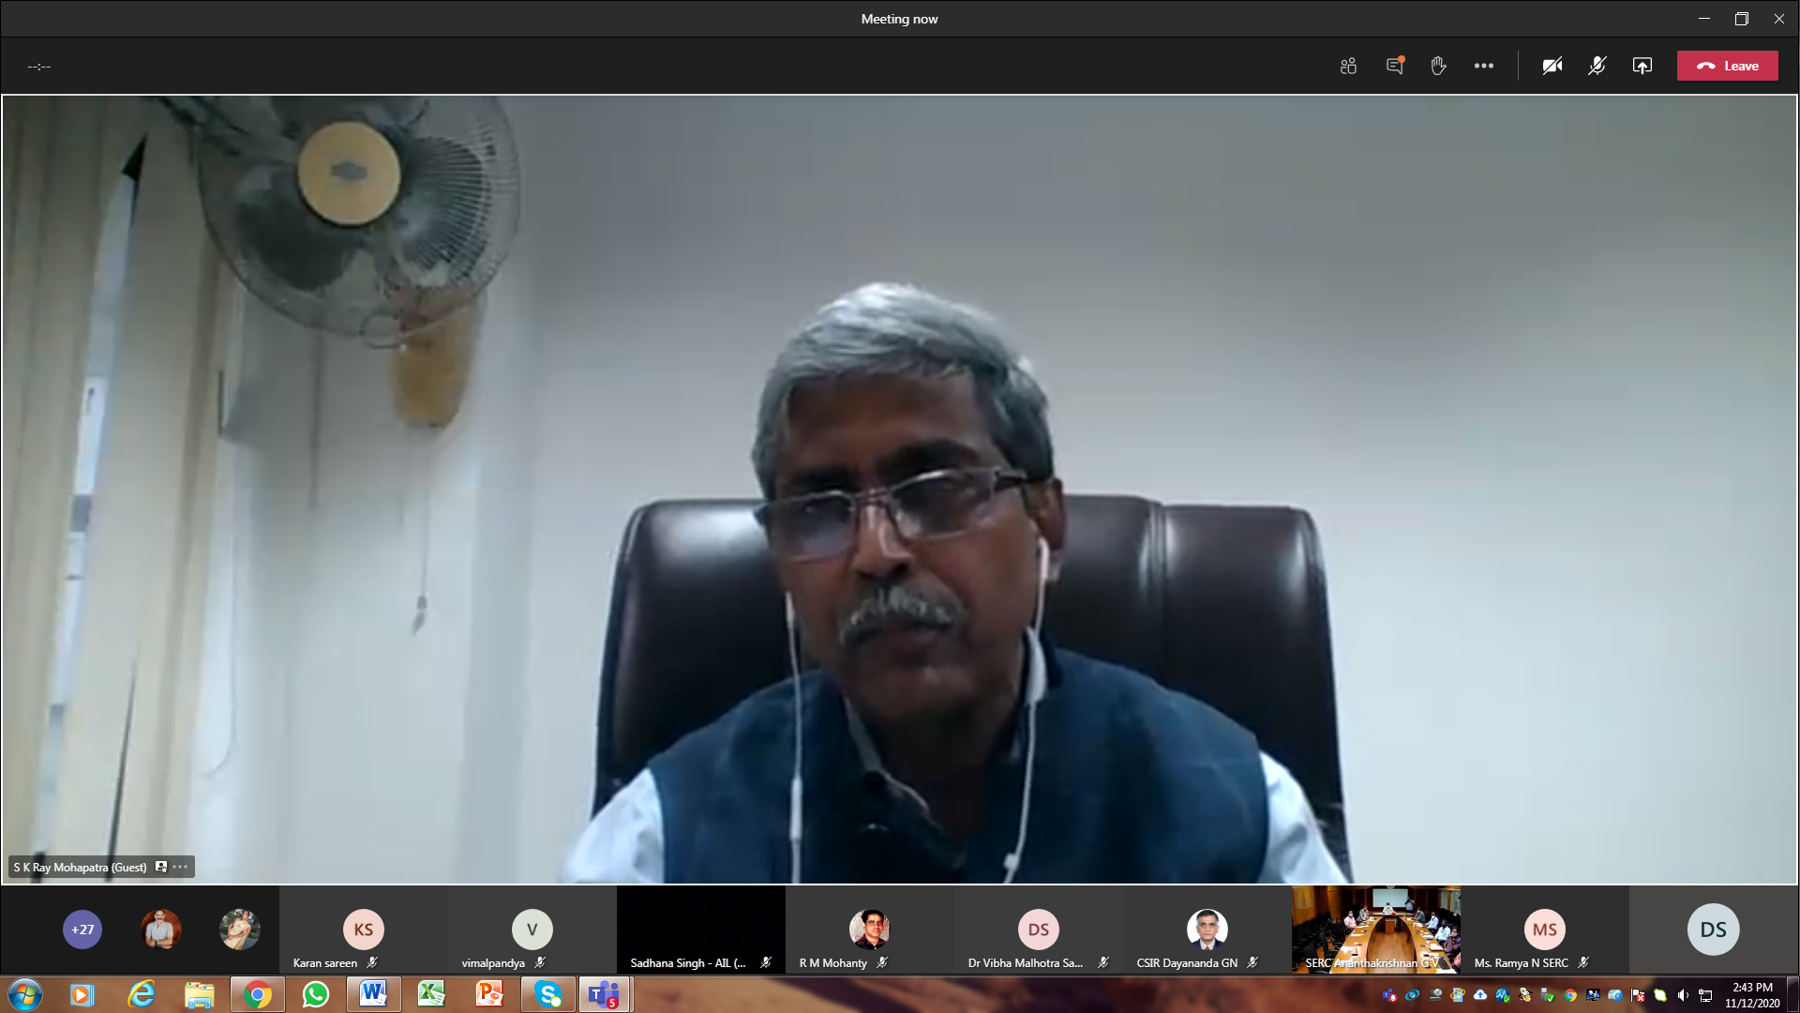Viewport: 1800px width, 1013px height.
Task: Open media player from taskbar
Action: (x=83, y=994)
